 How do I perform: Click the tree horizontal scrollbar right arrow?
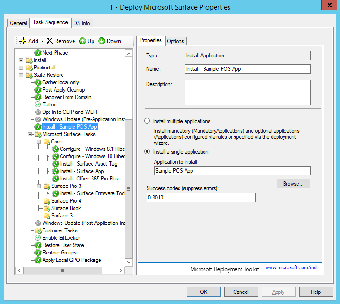121,270
